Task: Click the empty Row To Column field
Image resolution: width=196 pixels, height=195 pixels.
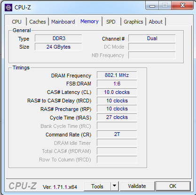Action: (117, 160)
